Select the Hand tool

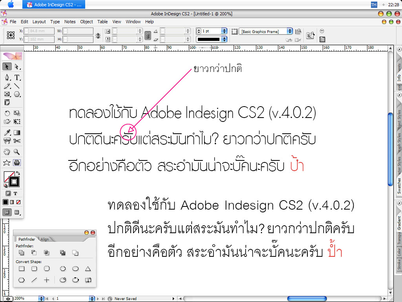(x=7, y=152)
